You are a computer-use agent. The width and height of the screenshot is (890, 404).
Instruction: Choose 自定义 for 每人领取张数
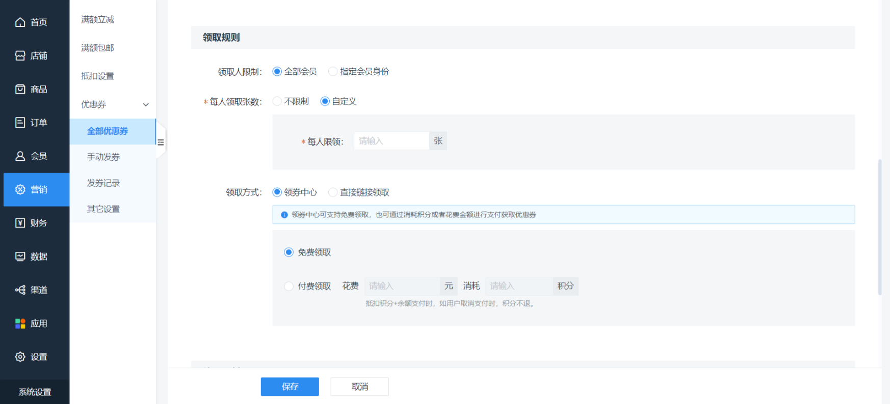(x=325, y=101)
